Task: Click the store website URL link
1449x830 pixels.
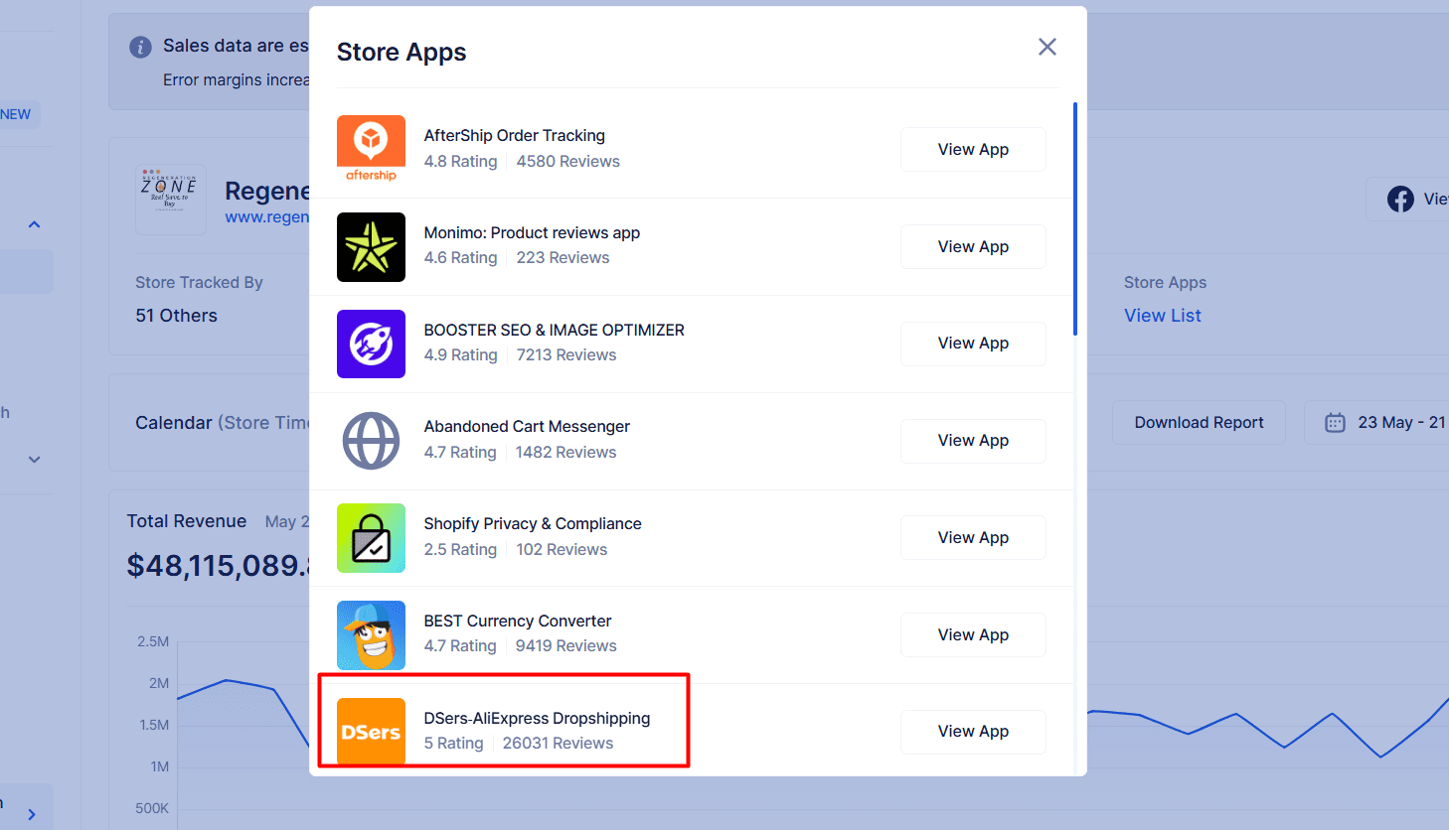Action: pos(266,217)
